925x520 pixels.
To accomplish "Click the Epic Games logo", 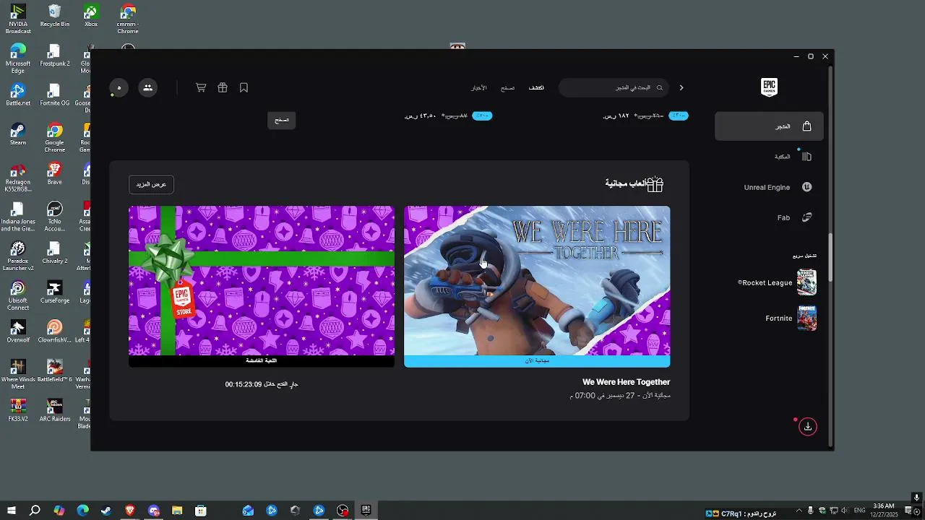I will point(769,87).
